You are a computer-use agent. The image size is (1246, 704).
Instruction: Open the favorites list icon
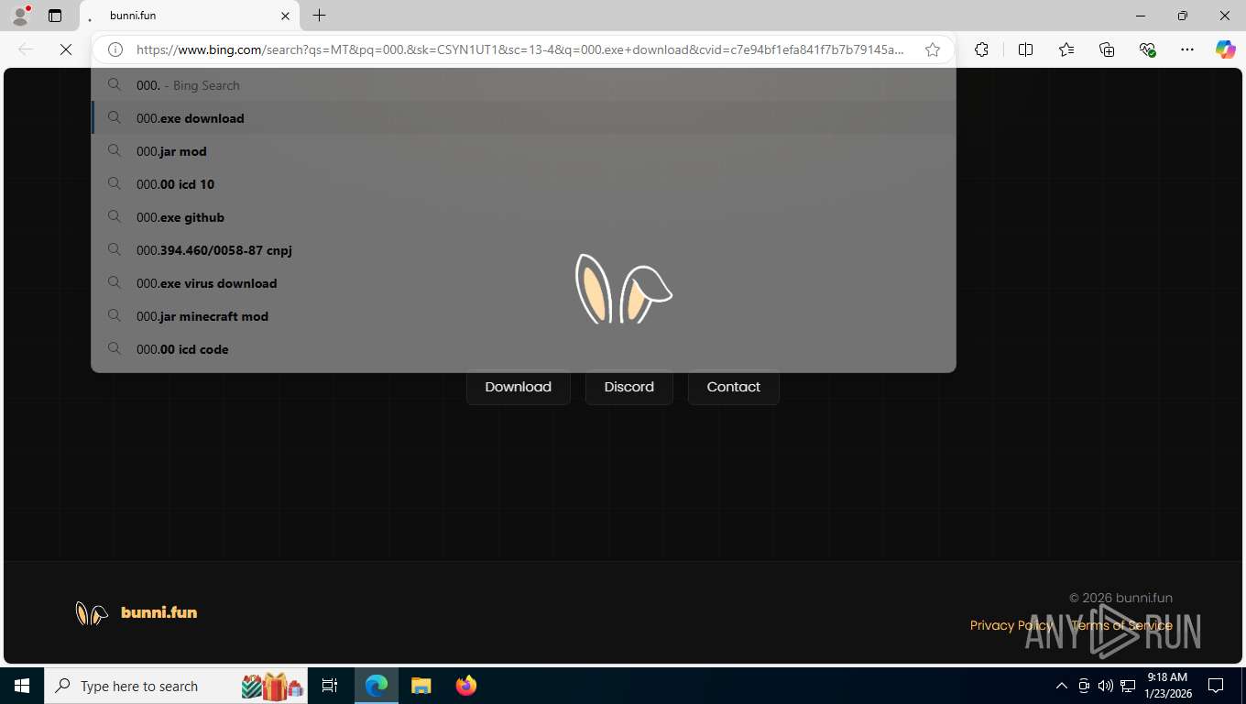click(1066, 49)
